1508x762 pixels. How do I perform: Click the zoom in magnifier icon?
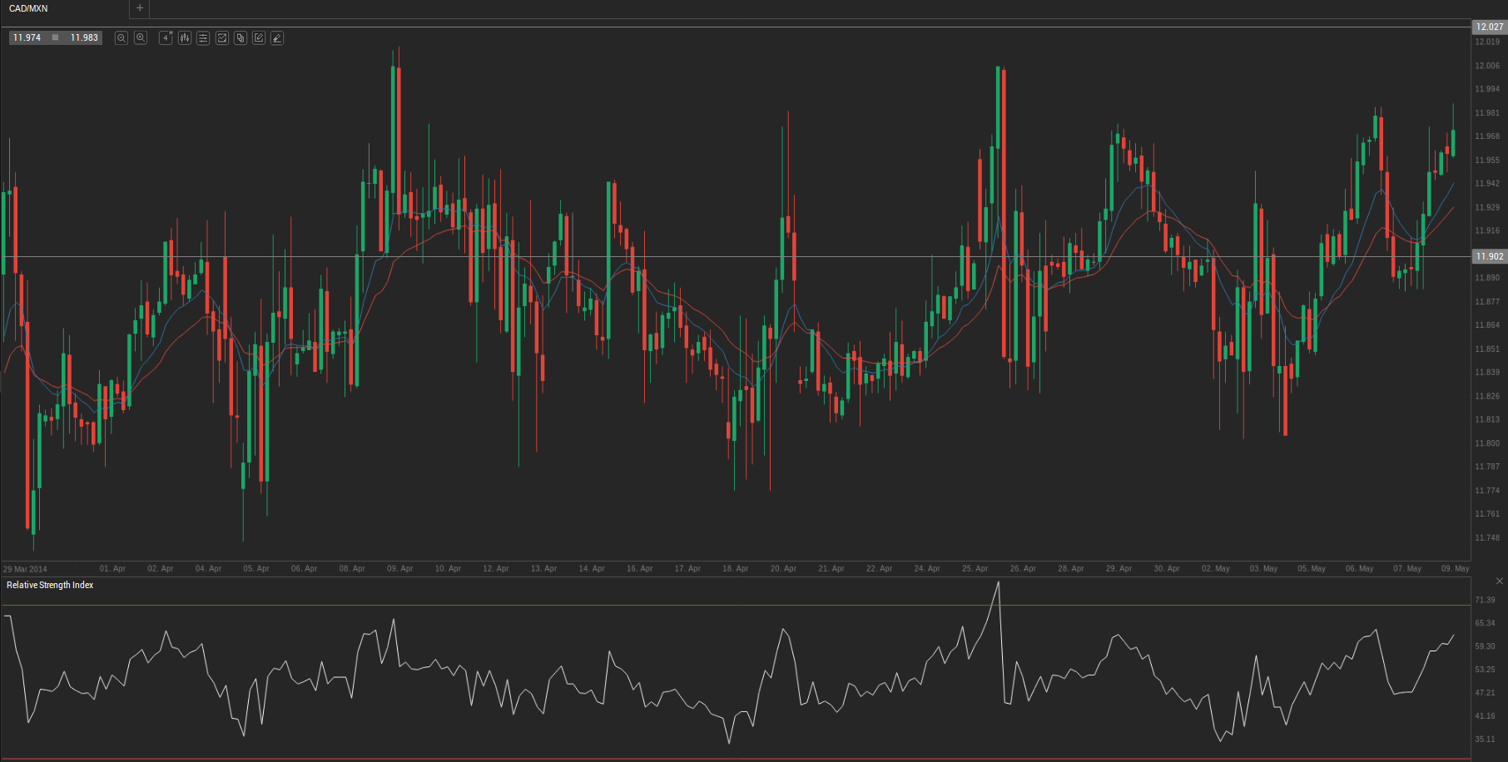[141, 38]
